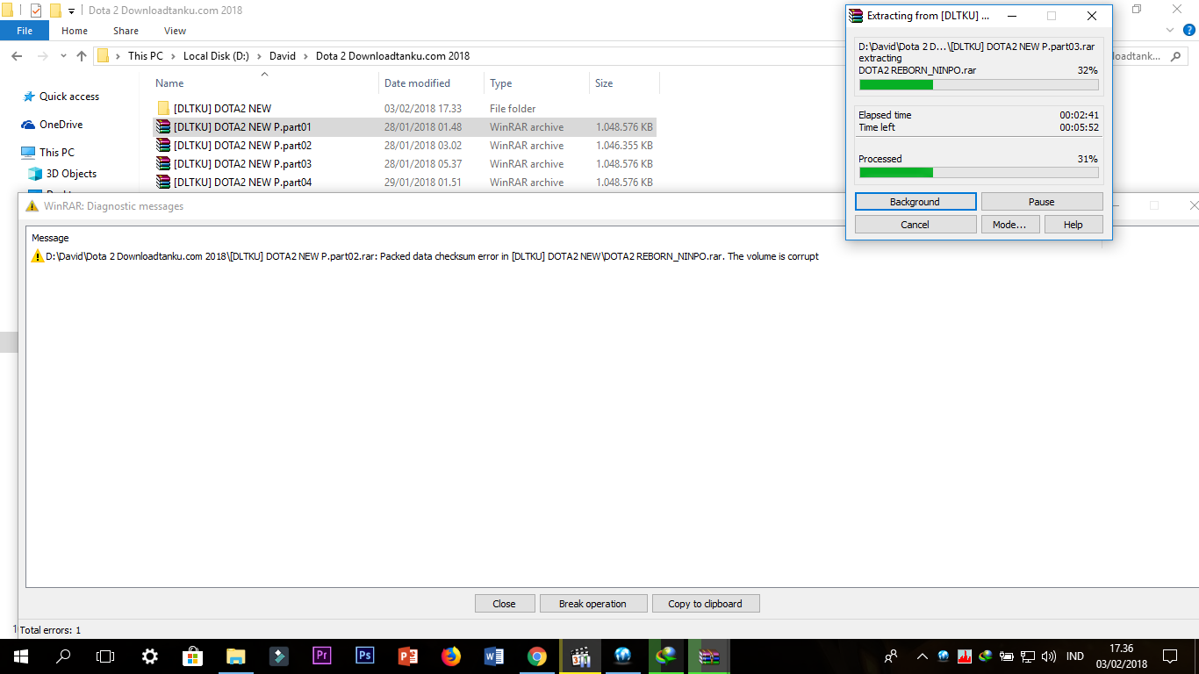Click 3D Objects cube icon in sidebar
This screenshot has width=1199, height=674.
click(x=35, y=174)
